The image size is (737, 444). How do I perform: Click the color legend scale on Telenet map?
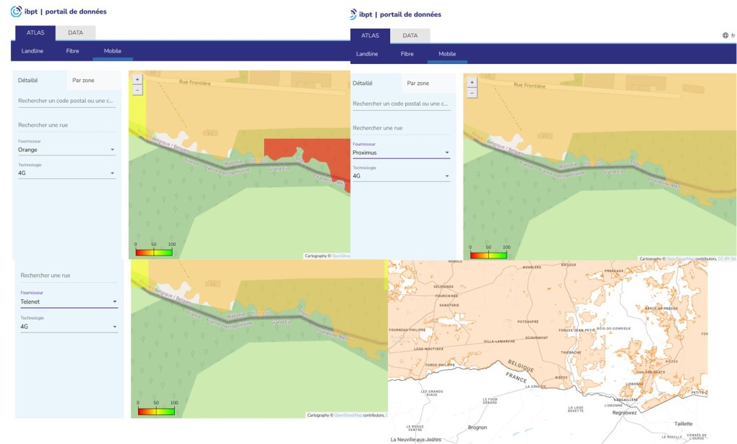pos(156,411)
